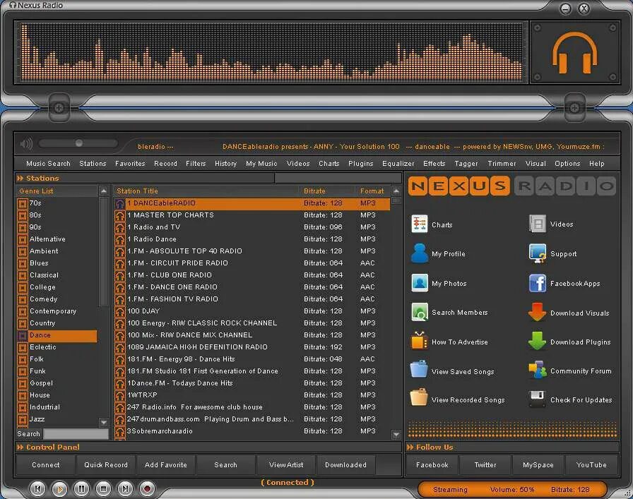Screen dimensions: 633x499
Task: Click the Play button
Action: (x=59, y=489)
